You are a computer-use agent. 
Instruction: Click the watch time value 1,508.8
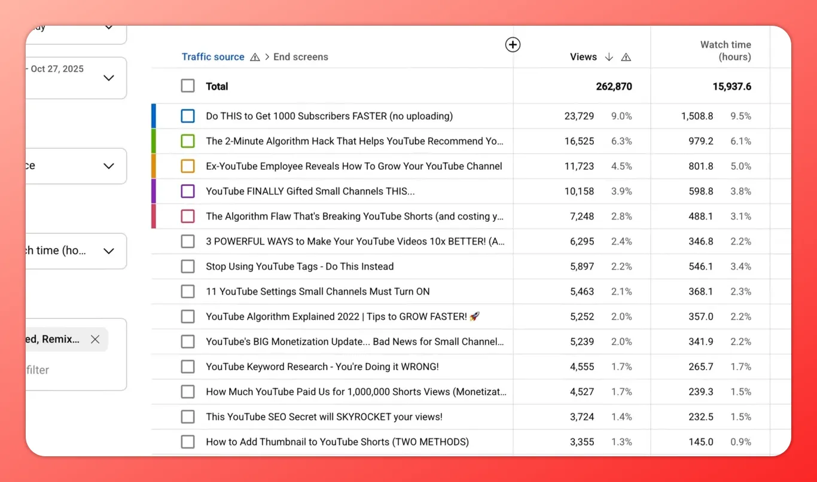(697, 116)
